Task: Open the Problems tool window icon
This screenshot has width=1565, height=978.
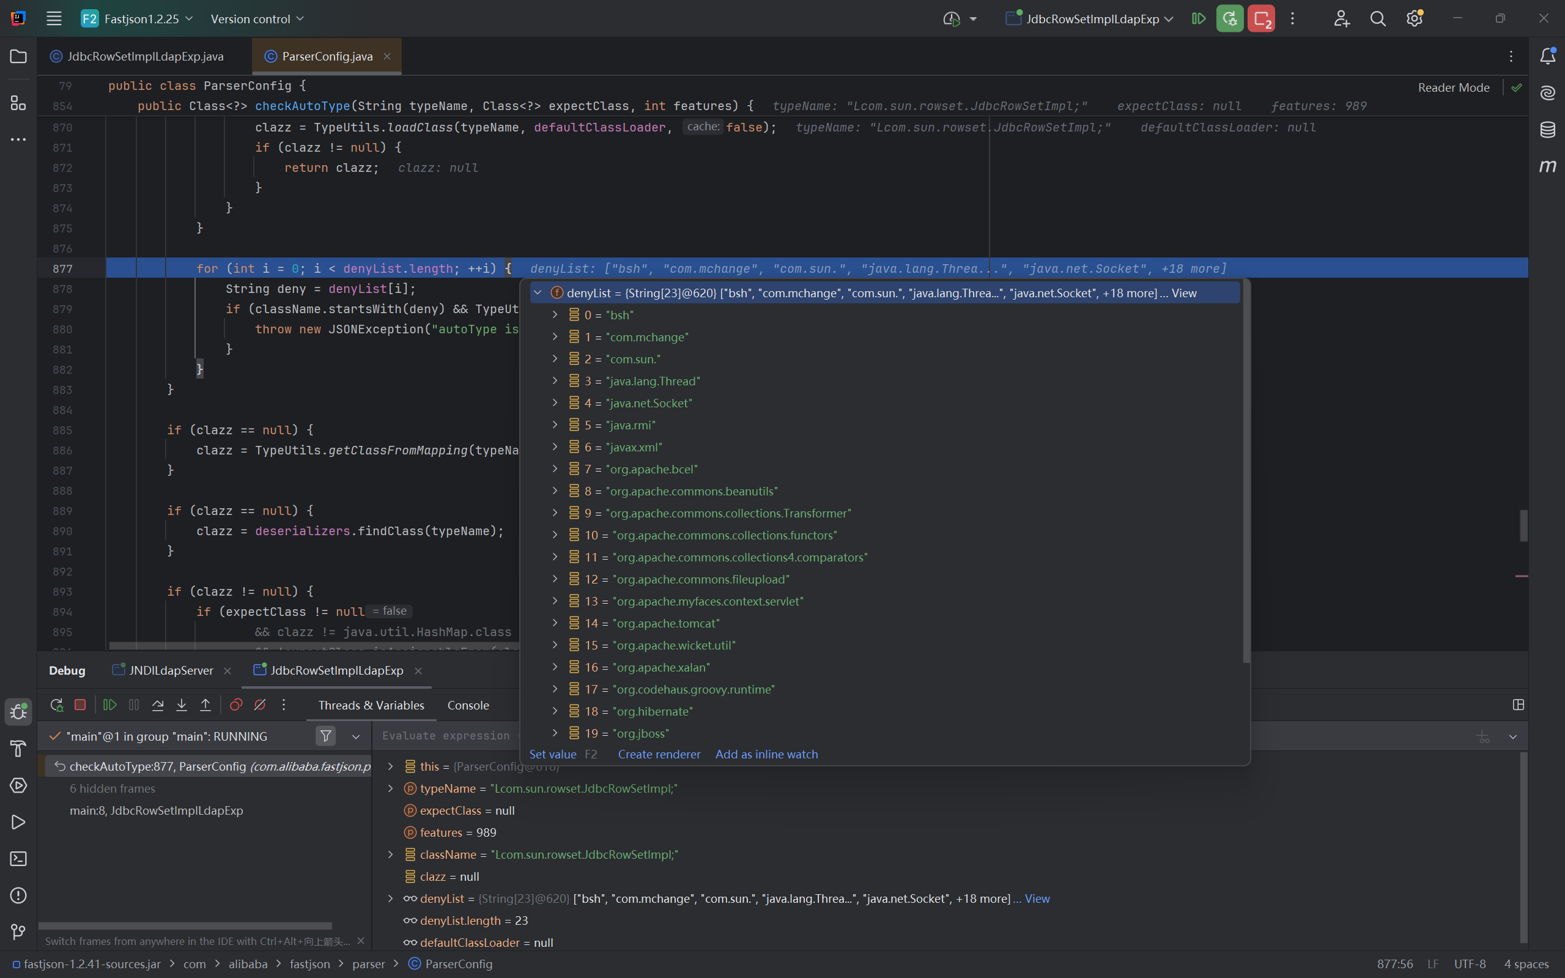Action: pos(18,896)
